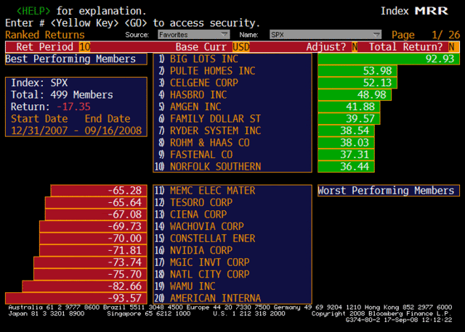
Task: Click the Ret Period value field
Action: click(x=84, y=46)
